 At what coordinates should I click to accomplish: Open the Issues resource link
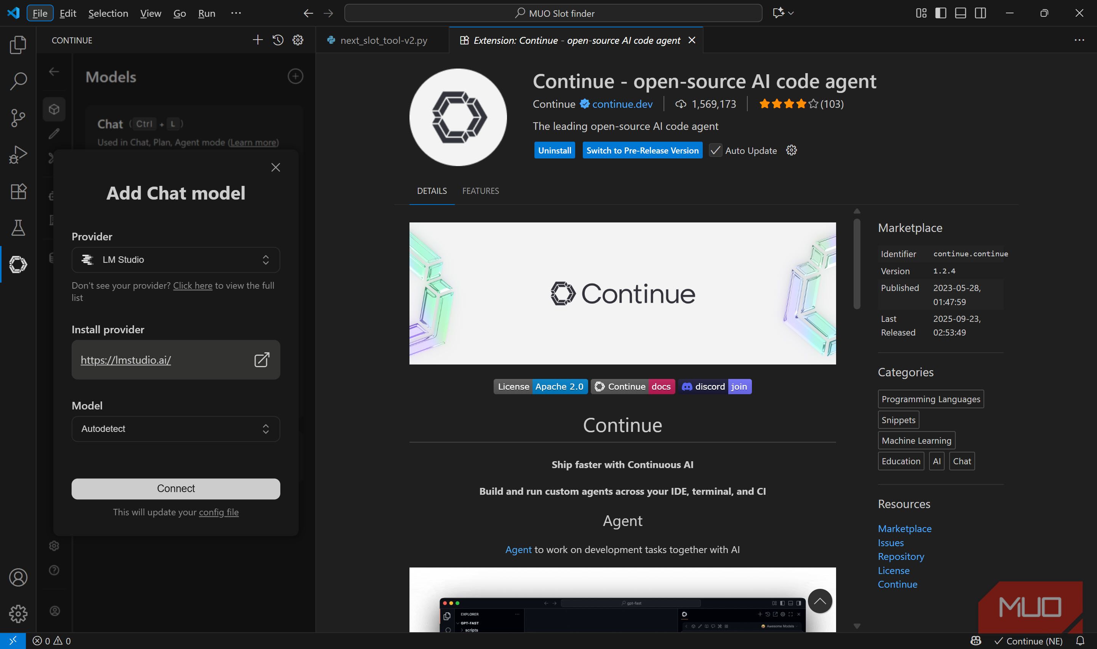(x=891, y=543)
